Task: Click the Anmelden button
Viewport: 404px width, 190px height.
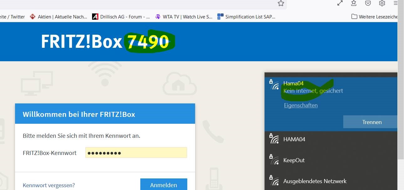Action: 163,185
